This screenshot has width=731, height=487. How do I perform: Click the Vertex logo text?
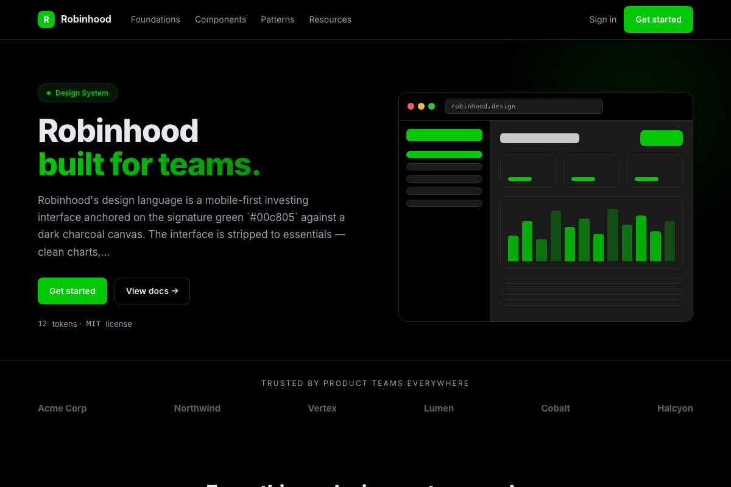[322, 408]
